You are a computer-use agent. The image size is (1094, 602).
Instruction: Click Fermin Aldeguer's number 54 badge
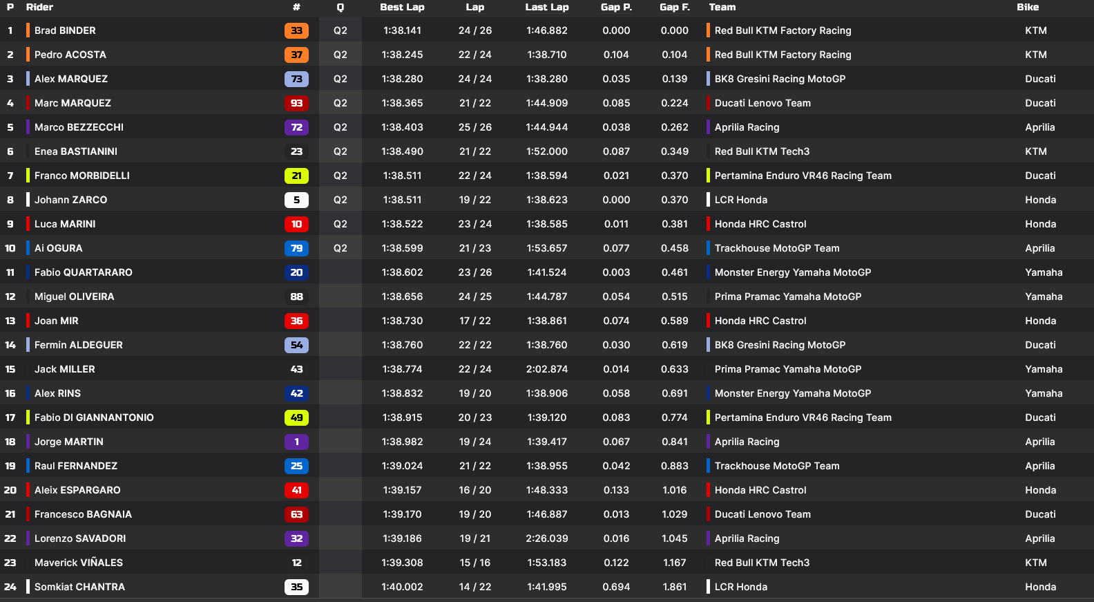pos(296,345)
